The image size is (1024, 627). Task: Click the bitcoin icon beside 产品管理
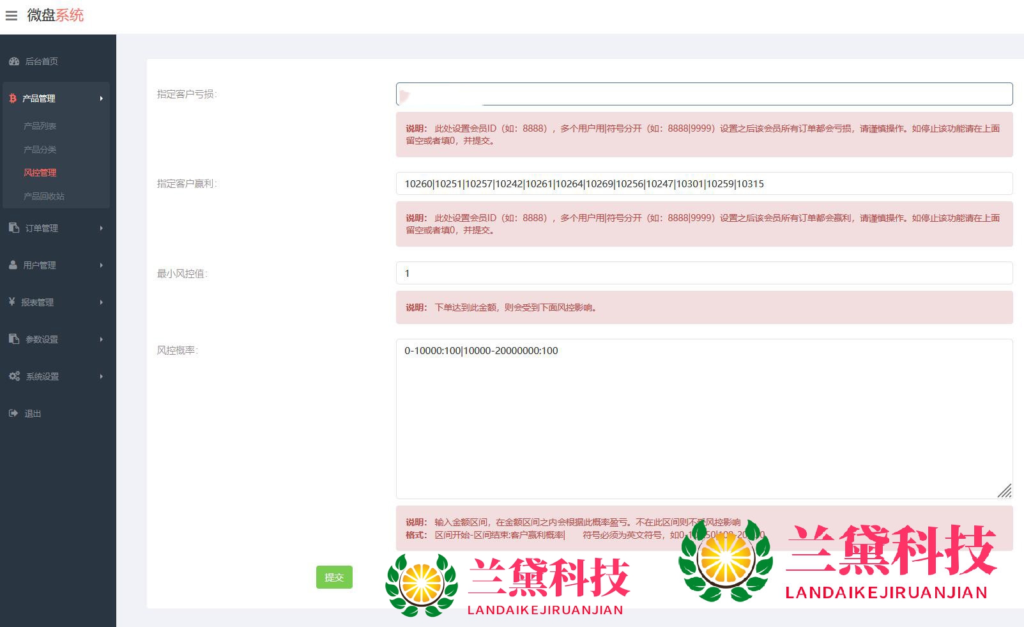(x=13, y=98)
